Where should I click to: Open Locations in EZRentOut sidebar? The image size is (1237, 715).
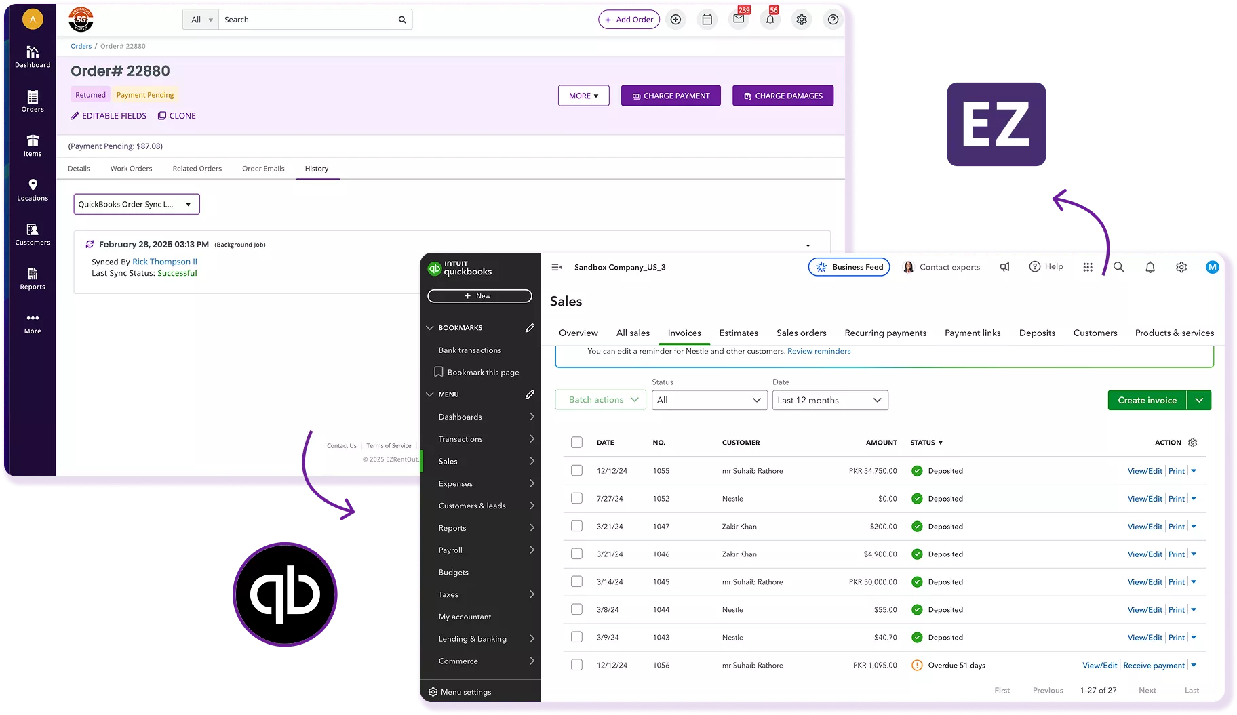pyautogui.click(x=33, y=190)
